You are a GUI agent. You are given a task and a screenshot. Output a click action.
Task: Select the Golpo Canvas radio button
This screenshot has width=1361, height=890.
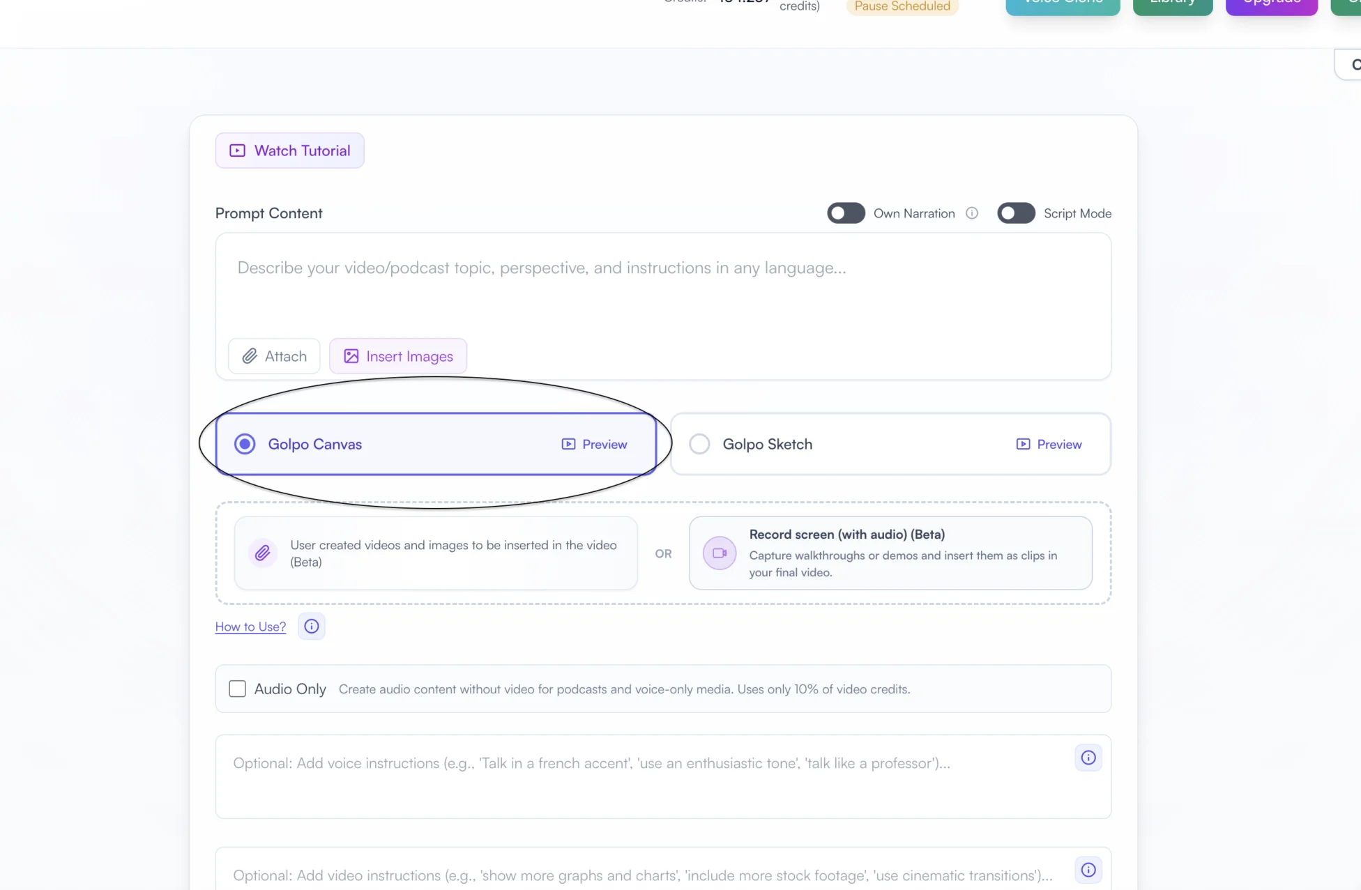pos(245,444)
